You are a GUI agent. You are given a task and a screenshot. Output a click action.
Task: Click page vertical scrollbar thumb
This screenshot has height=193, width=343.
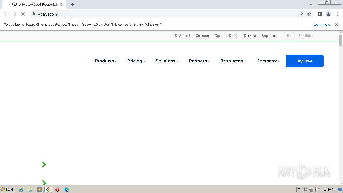pyautogui.click(x=341, y=40)
